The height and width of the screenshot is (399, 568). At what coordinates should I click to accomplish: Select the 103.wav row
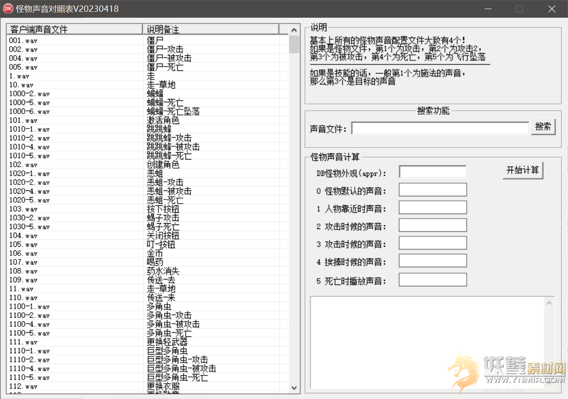coord(148,209)
